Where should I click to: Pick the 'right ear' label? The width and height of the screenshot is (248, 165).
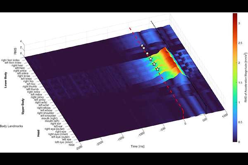pos(56,124)
